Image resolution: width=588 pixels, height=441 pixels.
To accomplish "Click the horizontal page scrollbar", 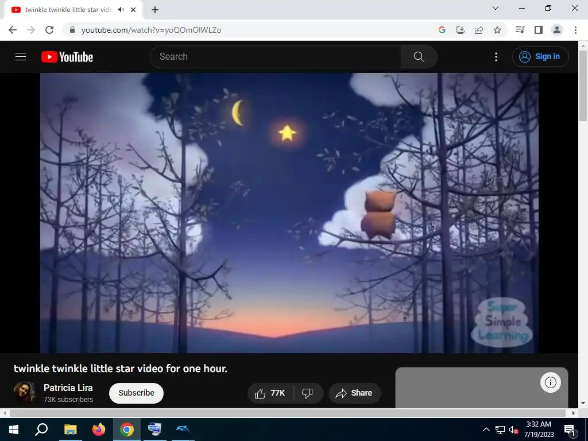I will tap(287, 413).
